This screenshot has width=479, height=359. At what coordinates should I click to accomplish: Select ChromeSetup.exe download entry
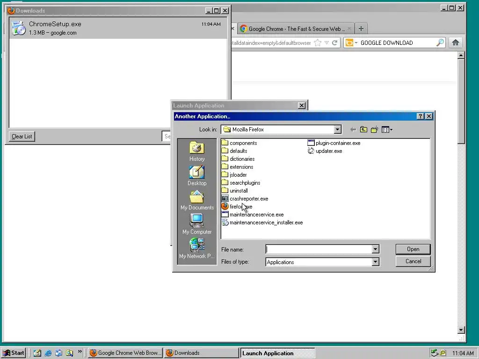click(x=118, y=28)
